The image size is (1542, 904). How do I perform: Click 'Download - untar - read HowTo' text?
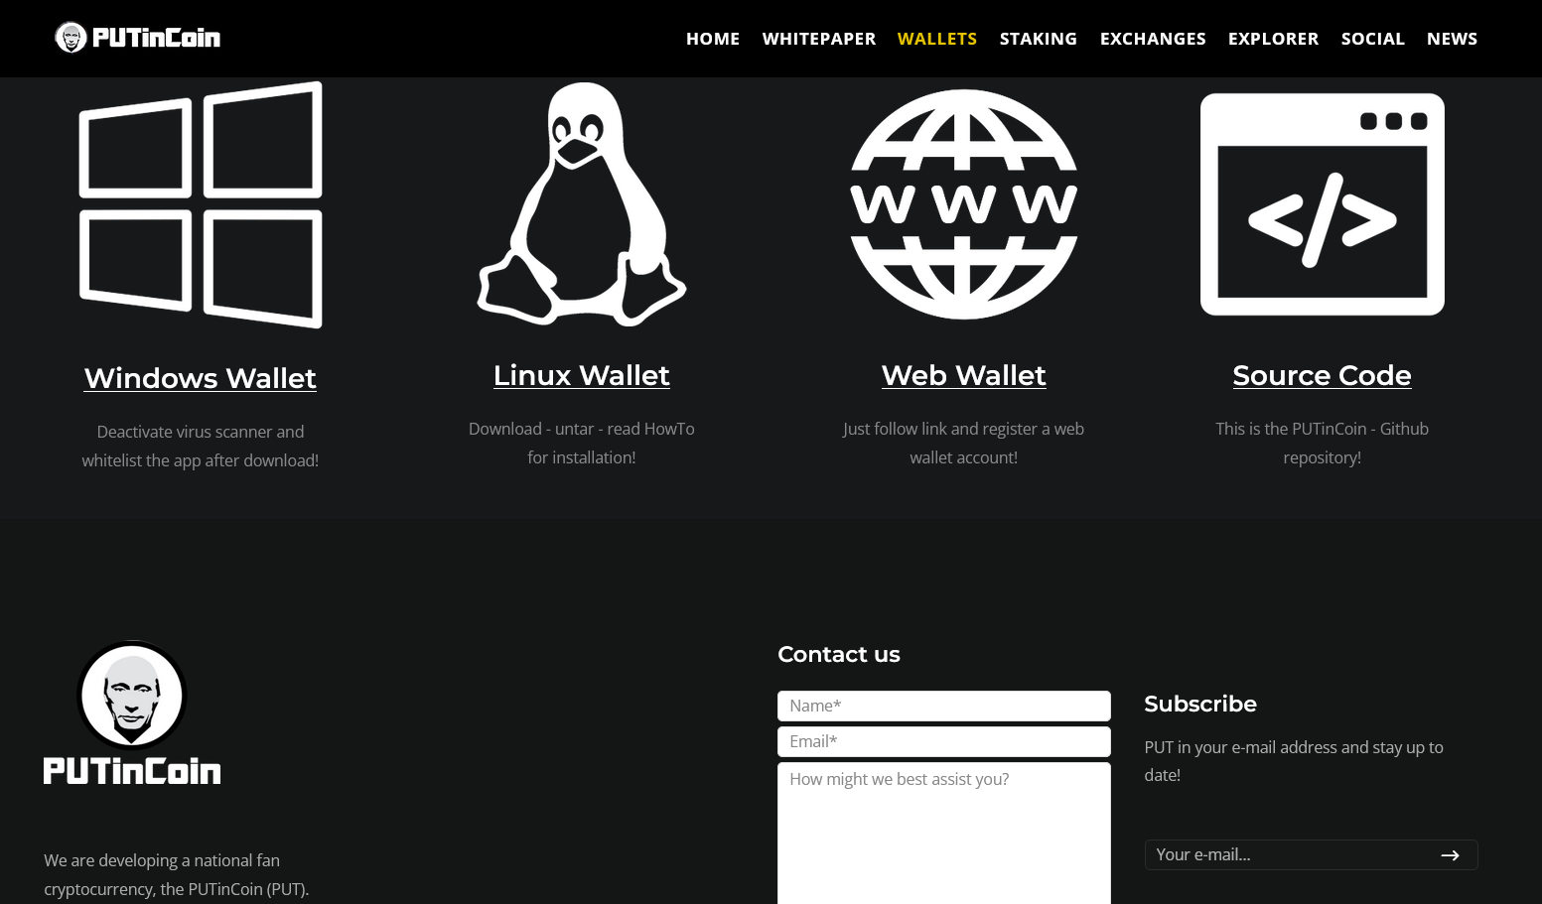coord(582,429)
